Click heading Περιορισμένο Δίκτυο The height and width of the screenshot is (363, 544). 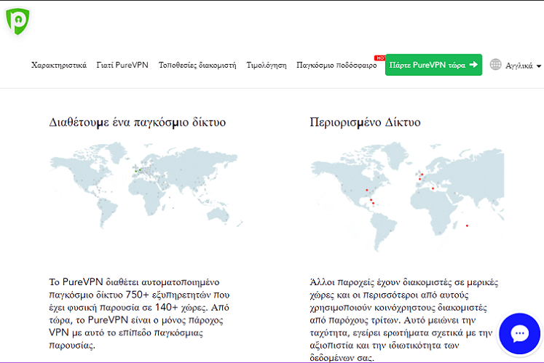tap(365, 122)
